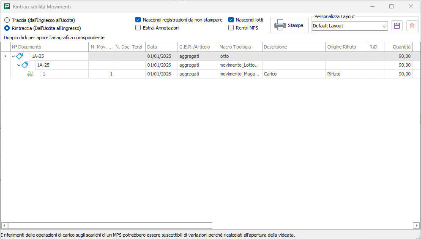This screenshot has width=421, height=240.
Task: Open the Default Layout dropdown
Action: [x=384, y=26]
